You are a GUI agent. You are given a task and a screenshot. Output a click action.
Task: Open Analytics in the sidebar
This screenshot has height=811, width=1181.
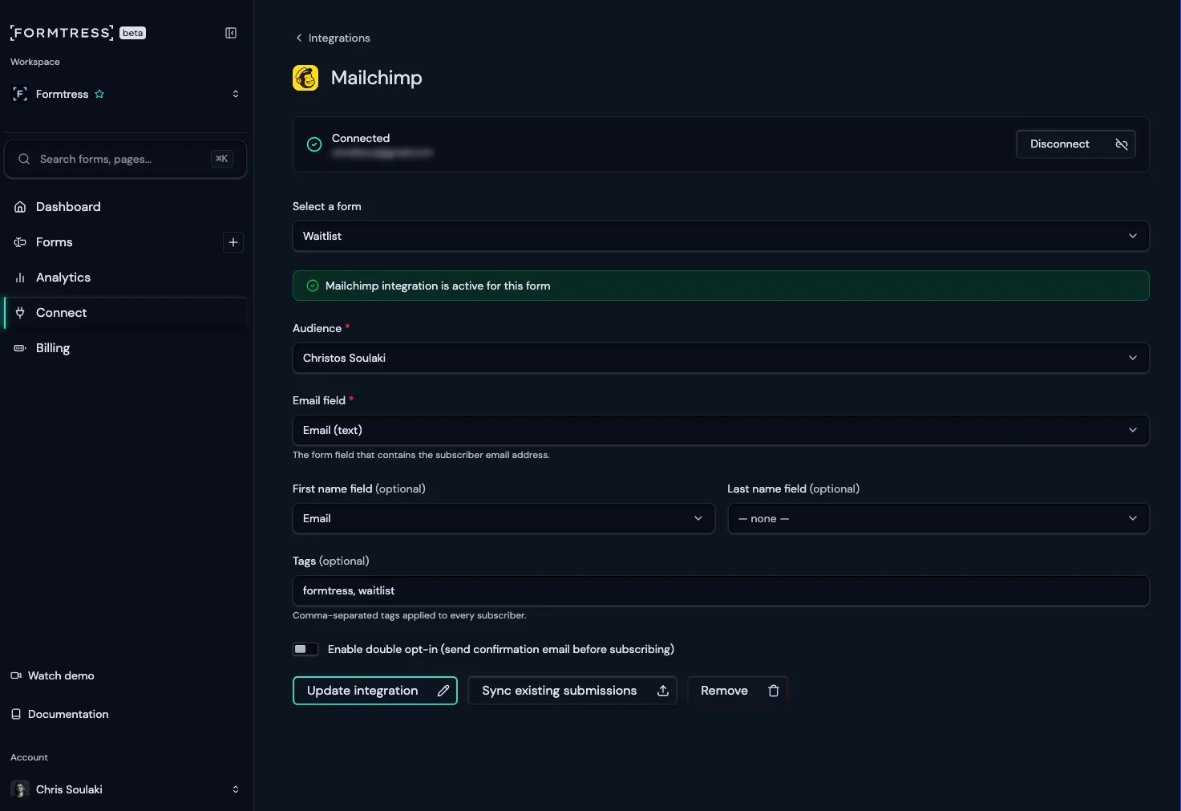click(125, 278)
